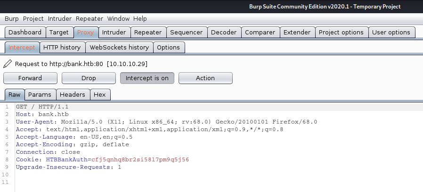Open the Repeater tool tab
423x192 pixels.
[x=148, y=33]
